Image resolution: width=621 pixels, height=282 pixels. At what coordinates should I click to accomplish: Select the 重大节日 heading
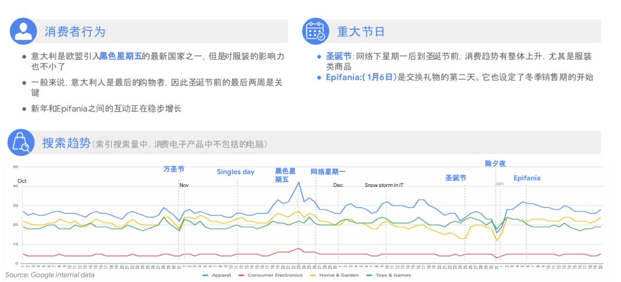click(361, 32)
